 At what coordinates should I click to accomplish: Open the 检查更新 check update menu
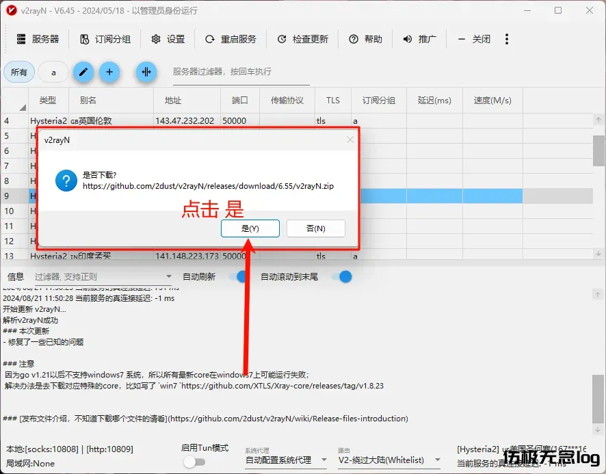(x=302, y=39)
